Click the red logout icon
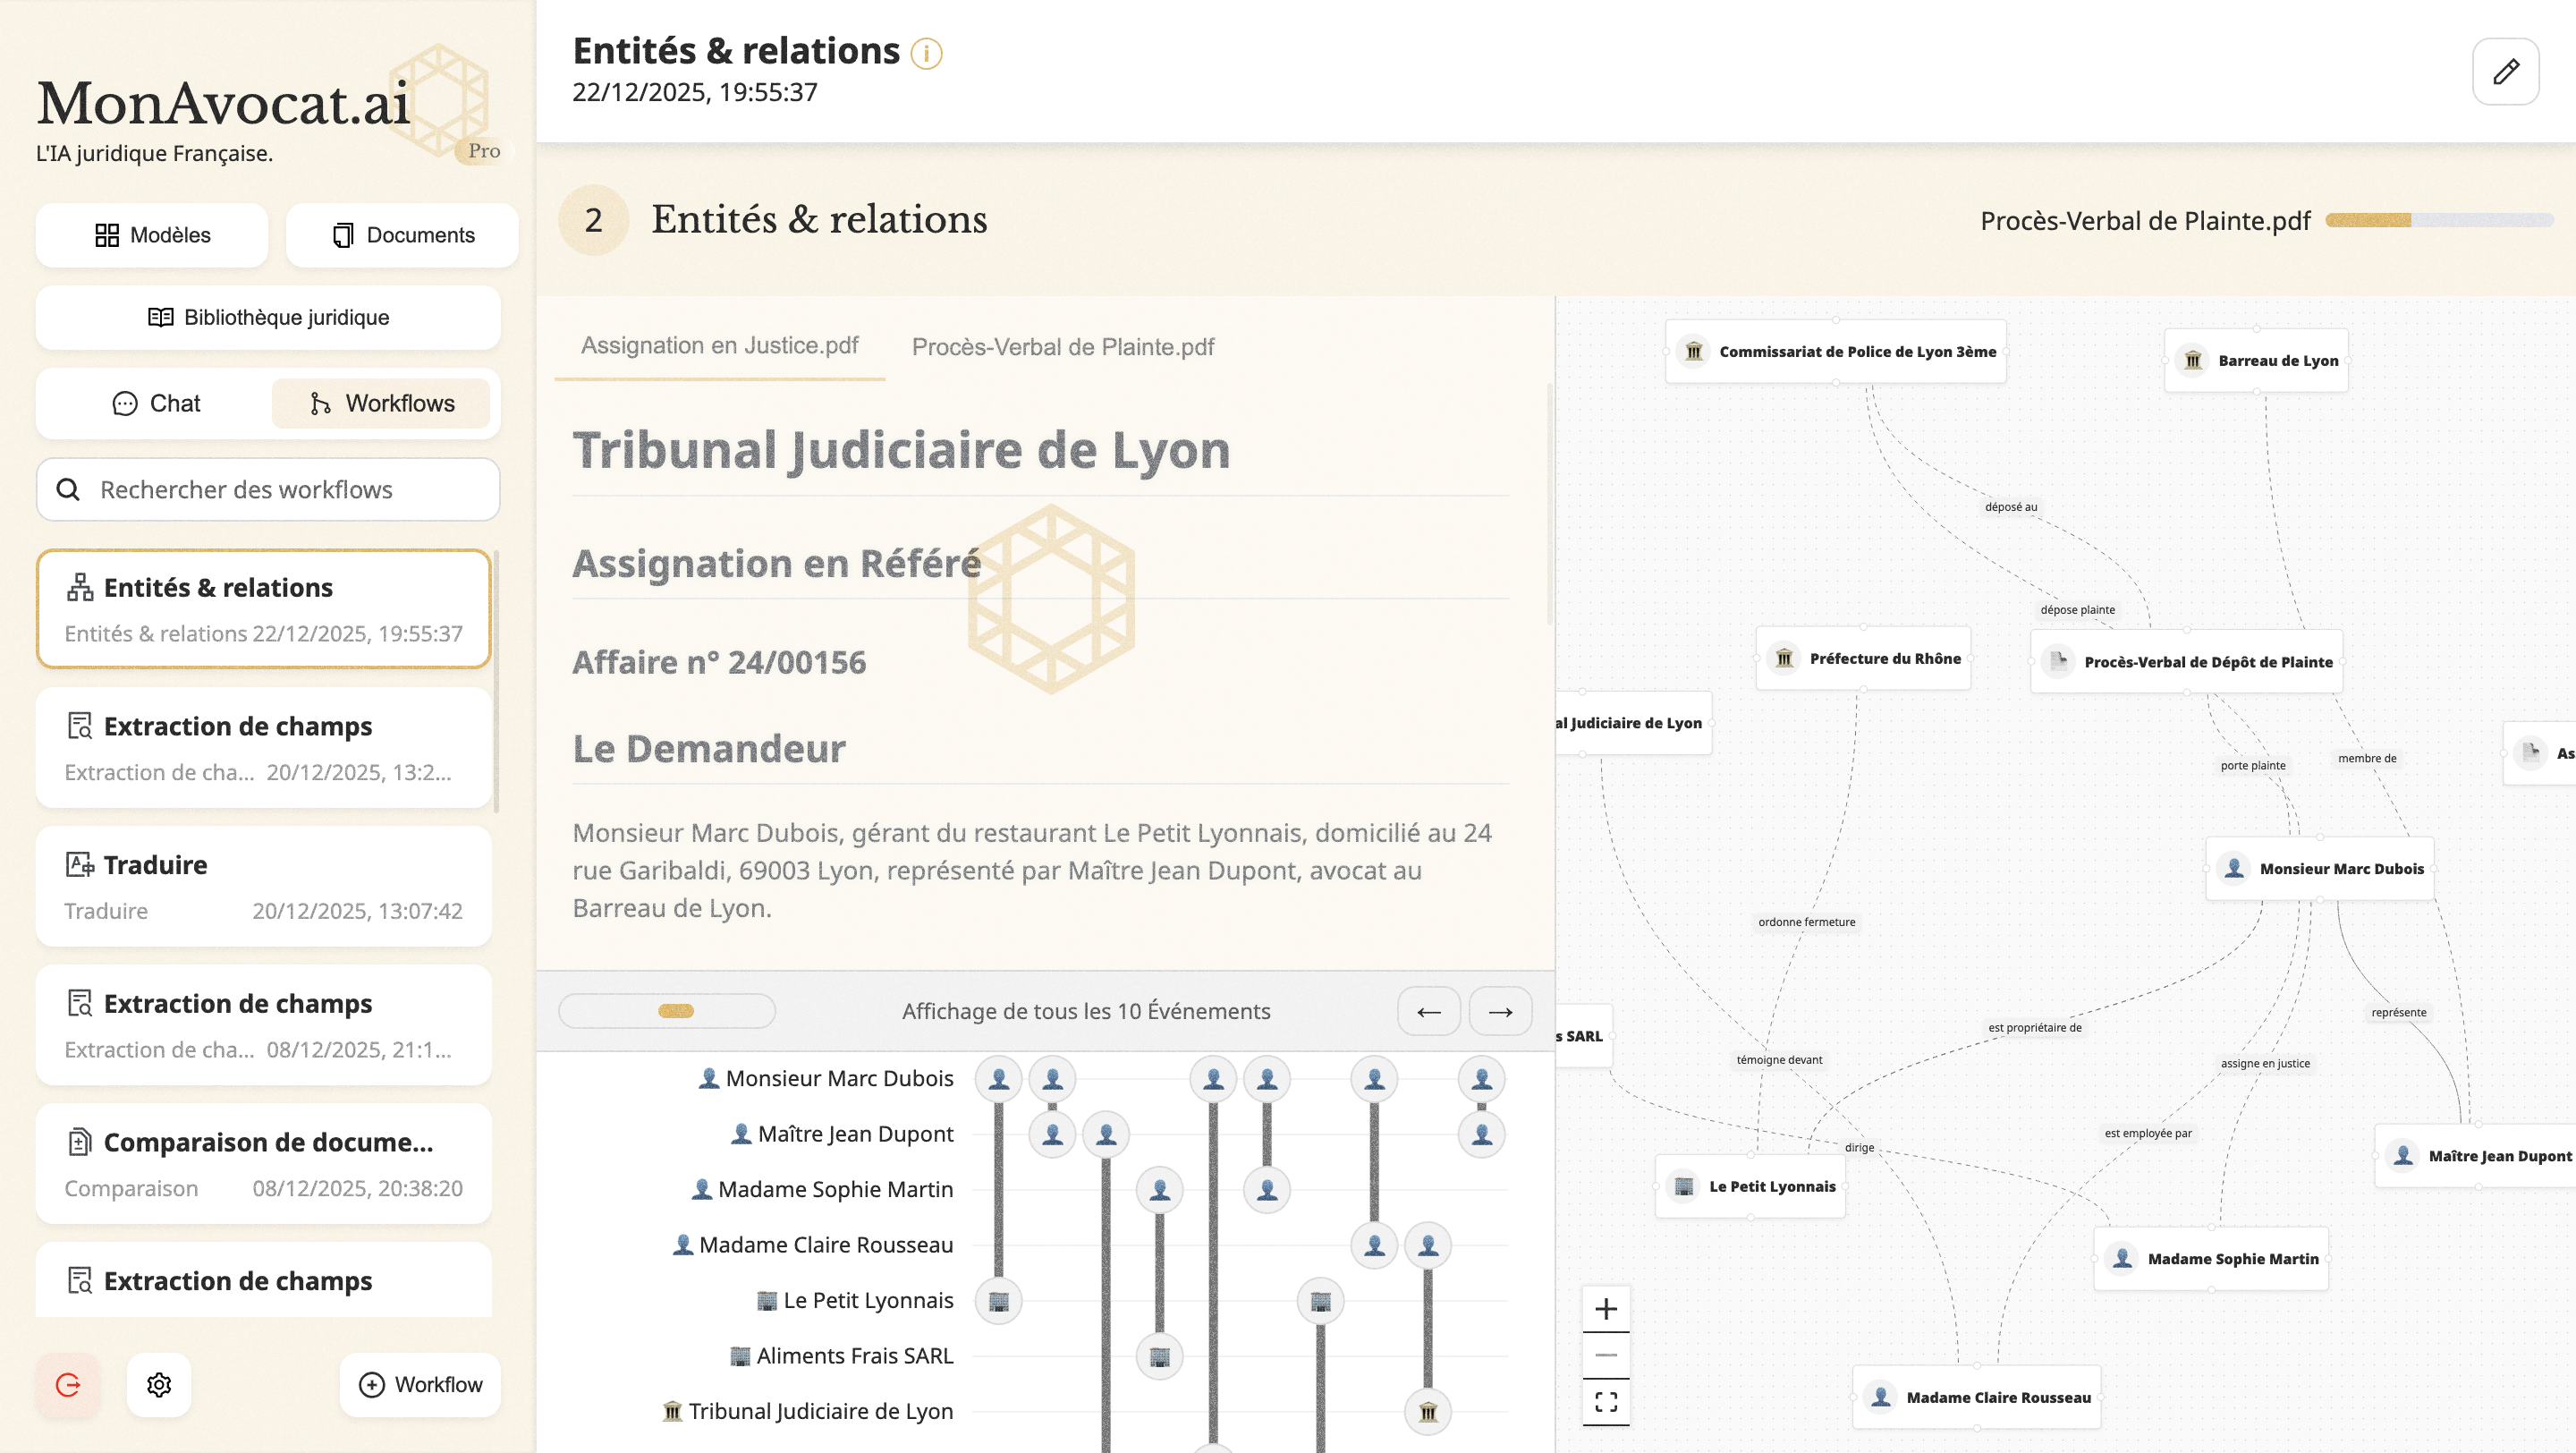 (x=68, y=1384)
